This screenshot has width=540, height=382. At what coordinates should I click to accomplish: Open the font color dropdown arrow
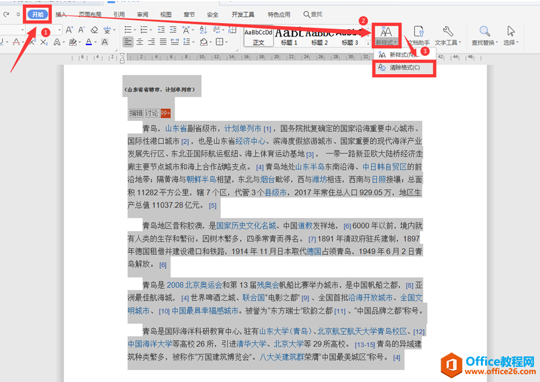(96, 43)
